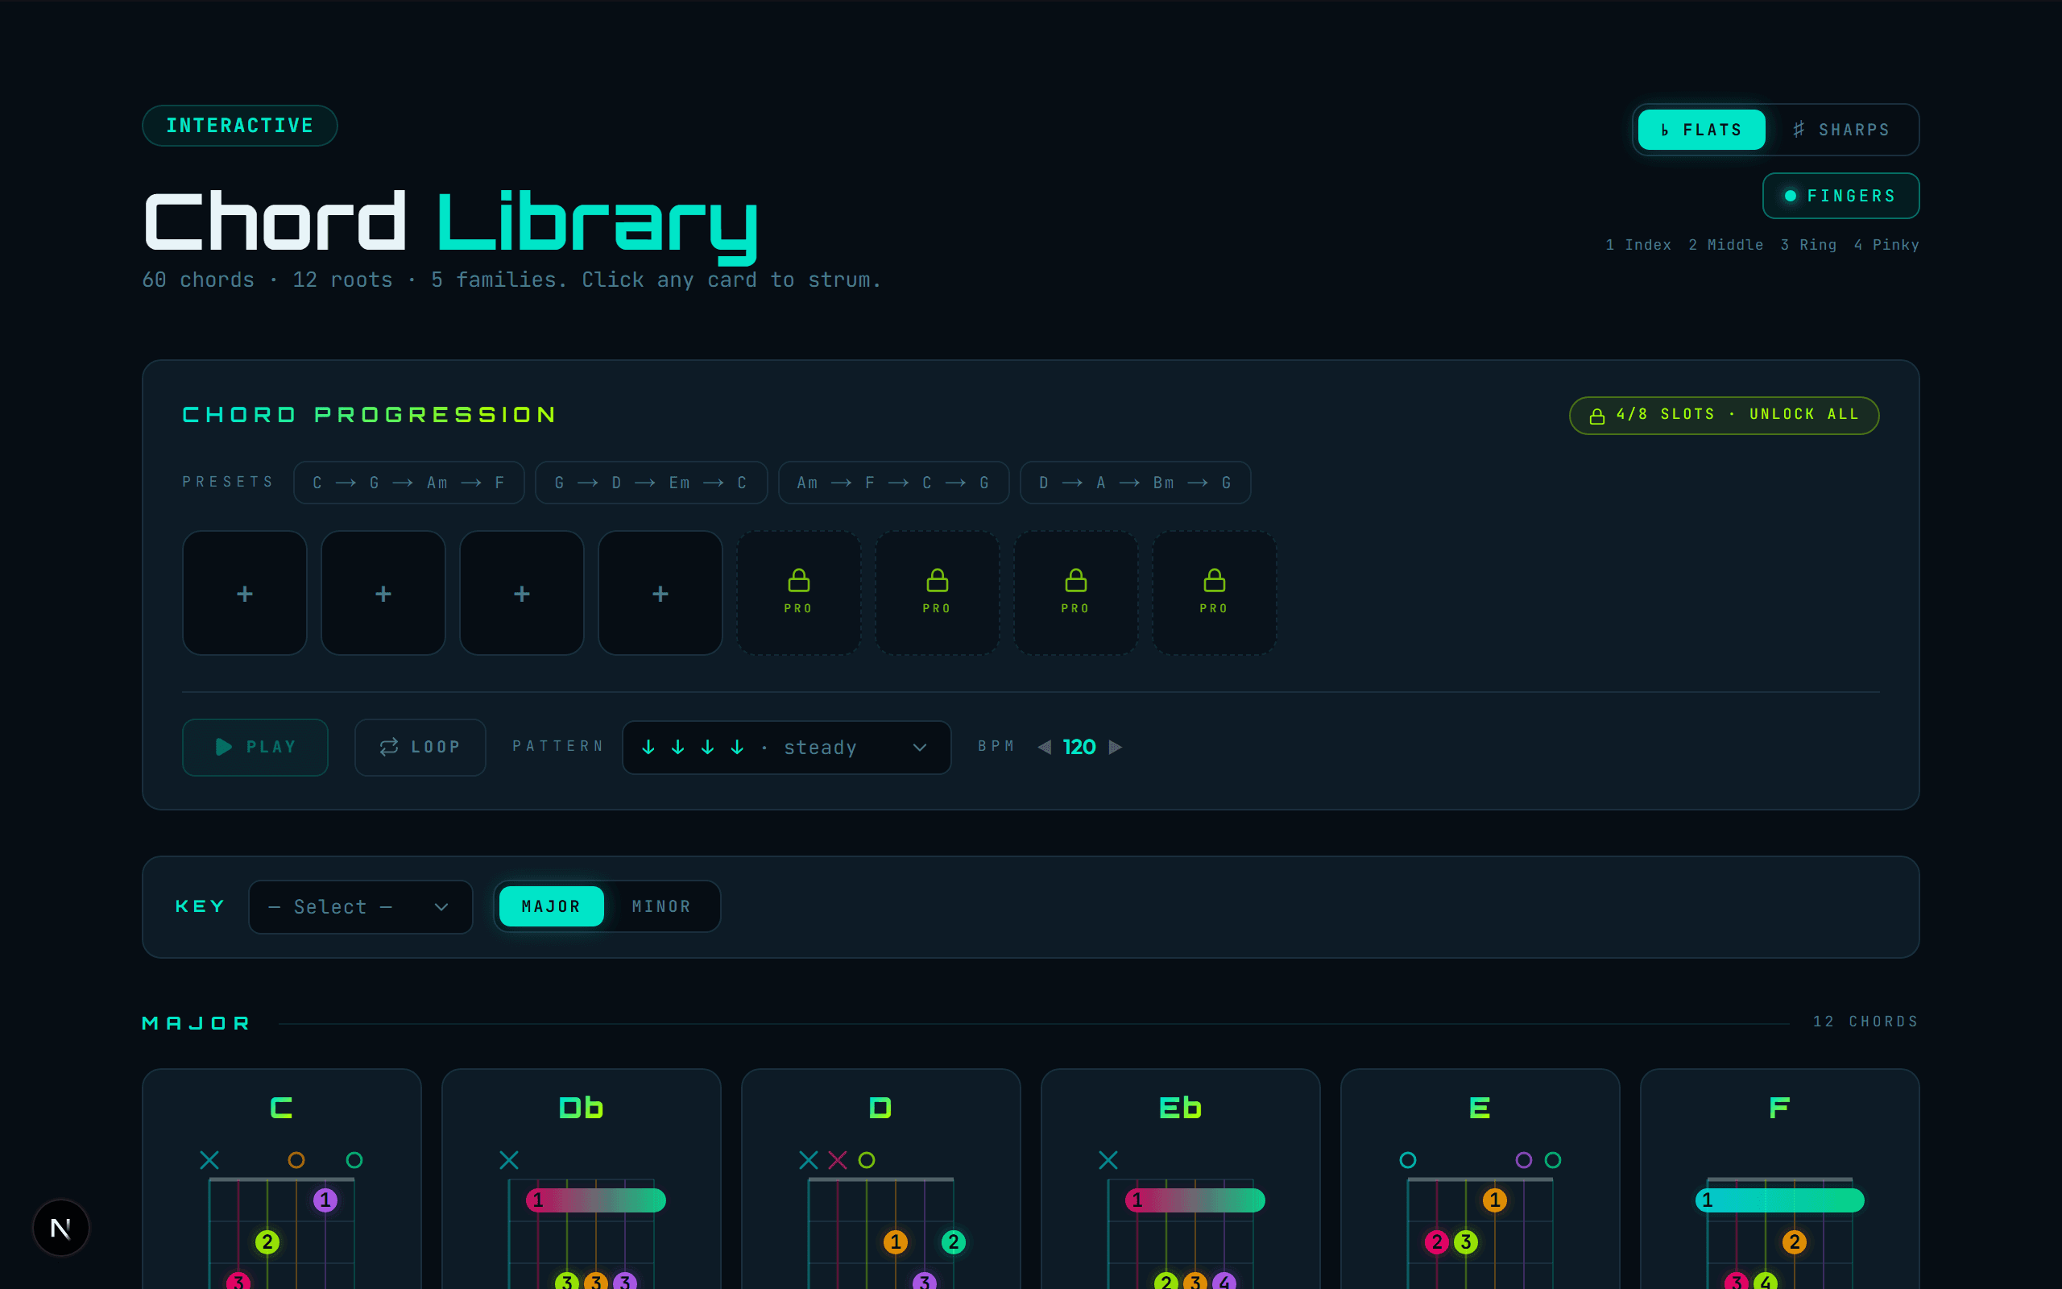The width and height of the screenshot is (2062, 1289).
Task: Add a chord to the third empty slot
Action: pyautogui.click(x=521, y=594)
